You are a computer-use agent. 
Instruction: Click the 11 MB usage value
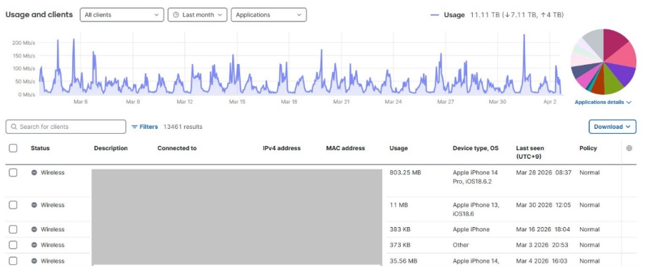[x=399, y=205]
